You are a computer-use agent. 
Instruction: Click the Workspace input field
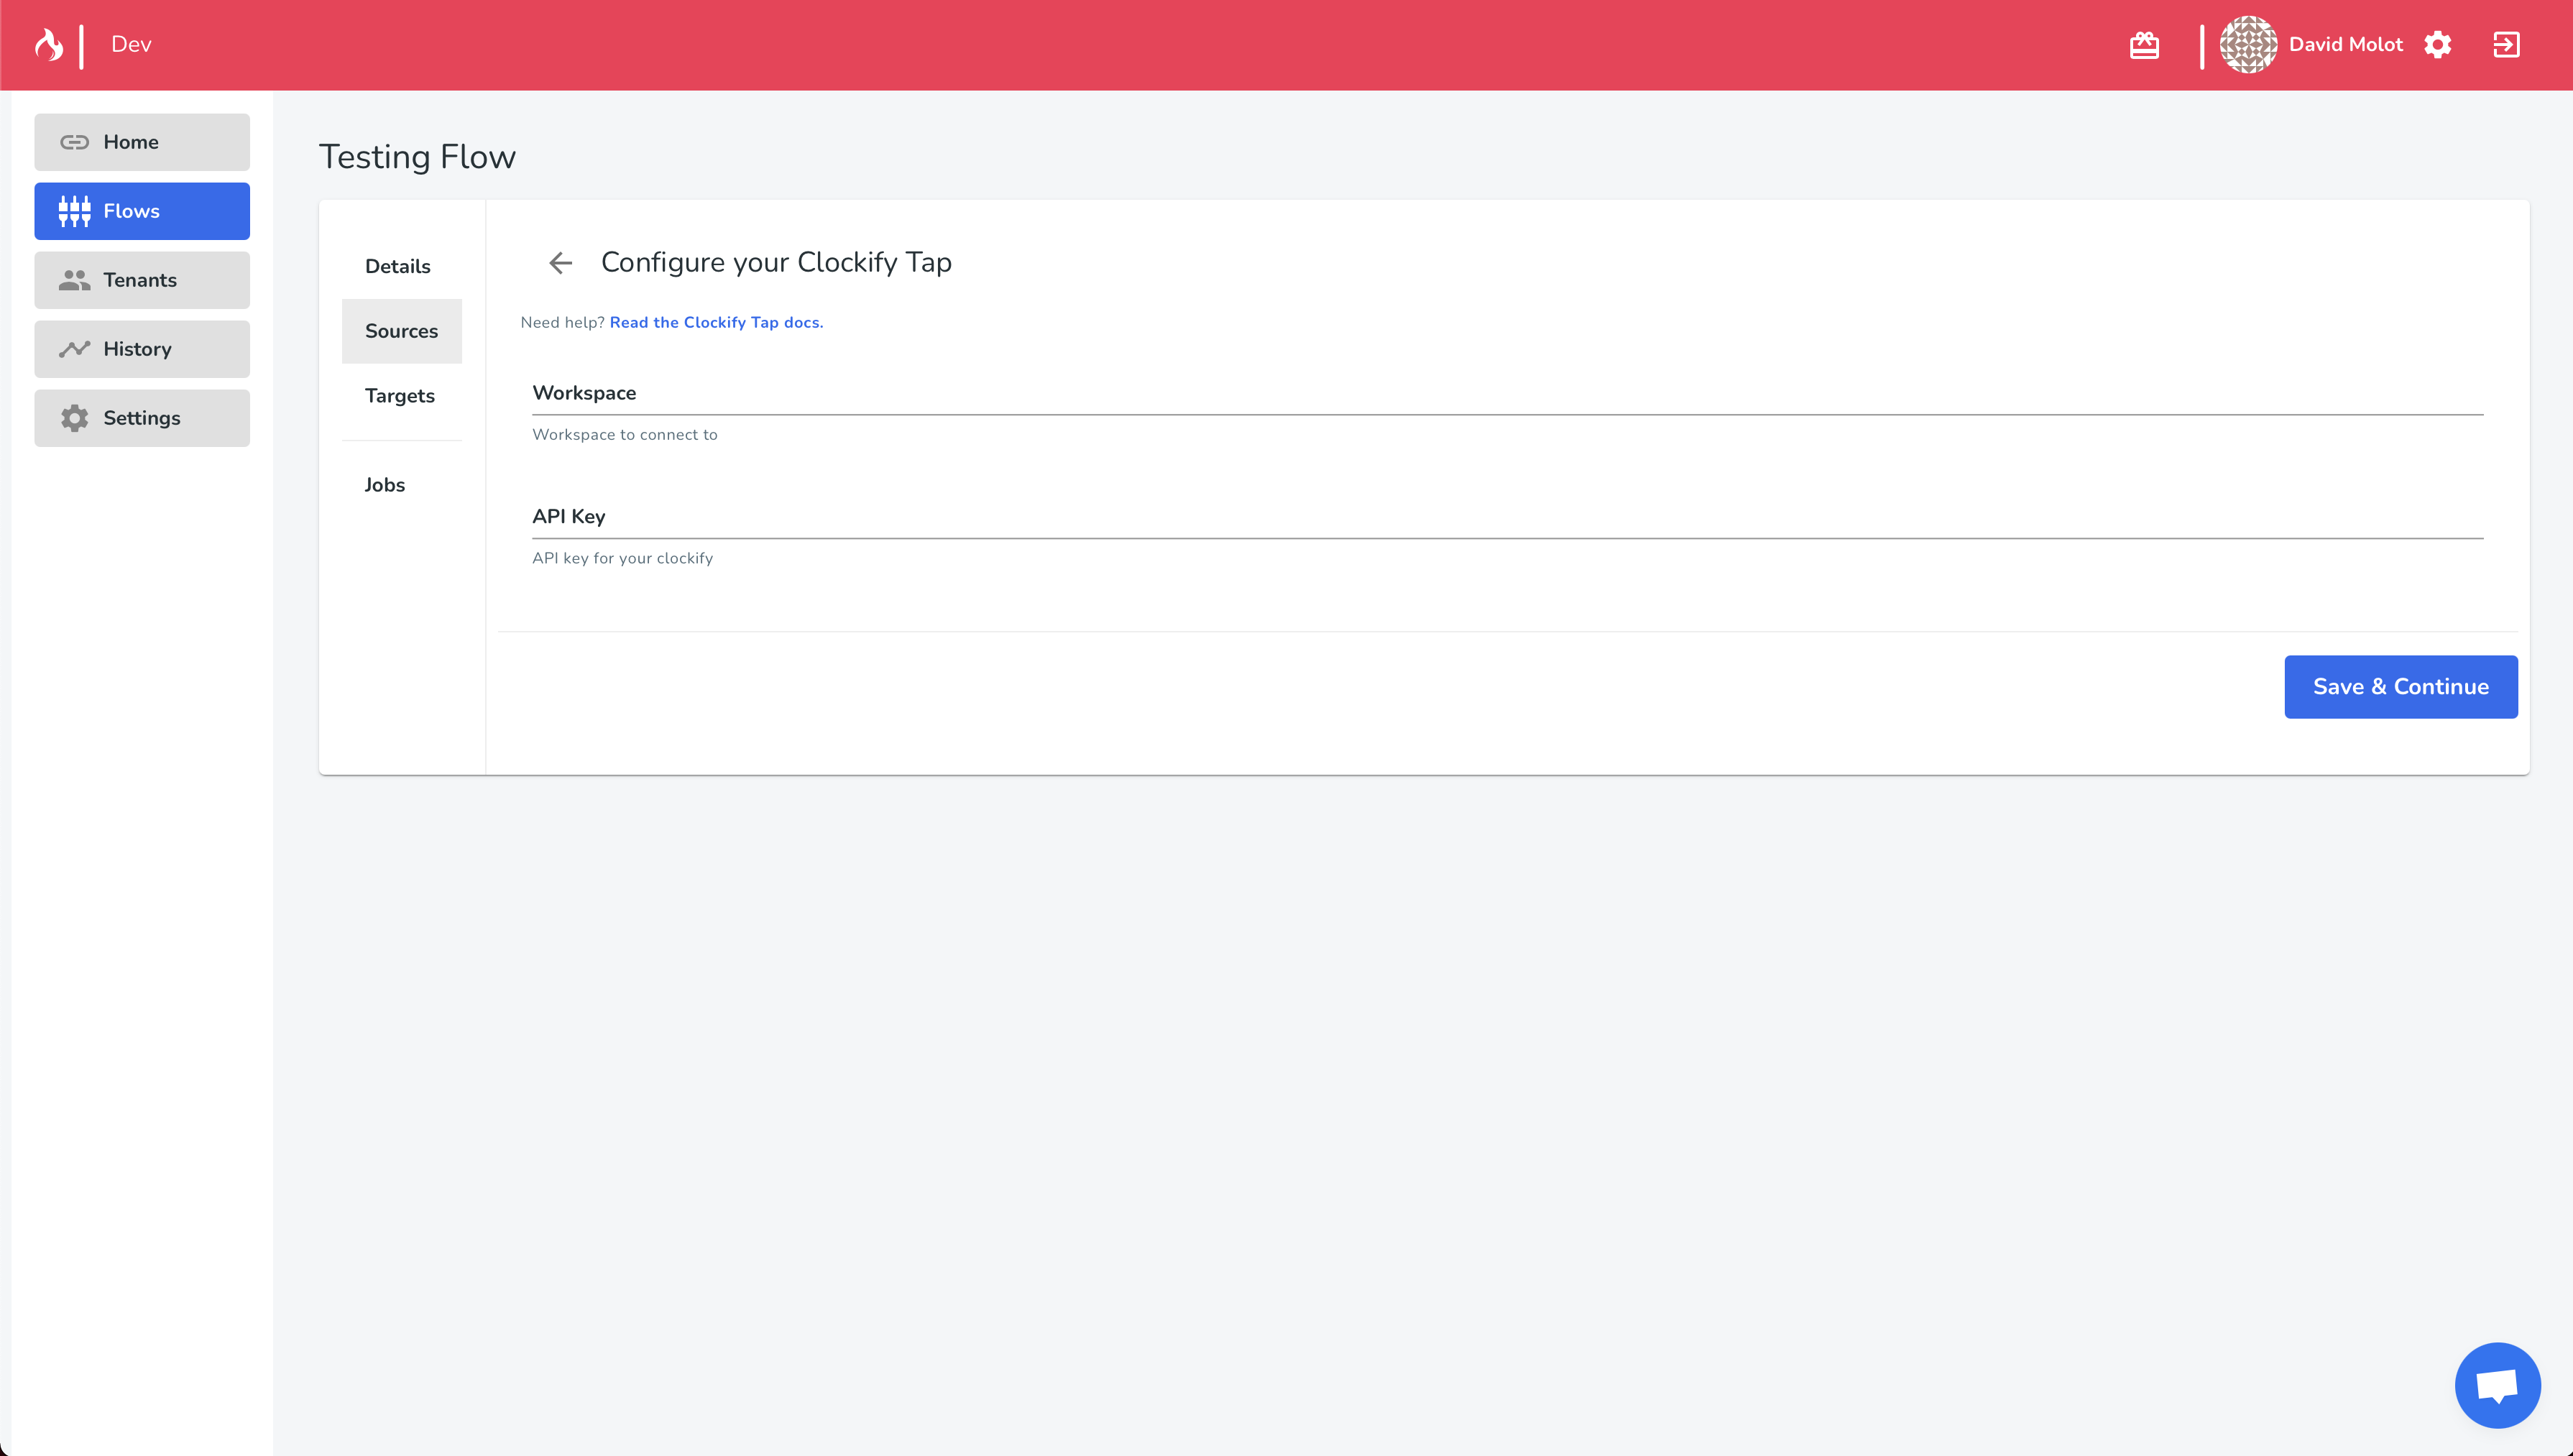pos(1507,394)
